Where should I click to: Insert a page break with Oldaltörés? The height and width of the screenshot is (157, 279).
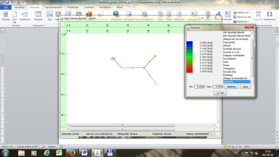tap(25, 16)
